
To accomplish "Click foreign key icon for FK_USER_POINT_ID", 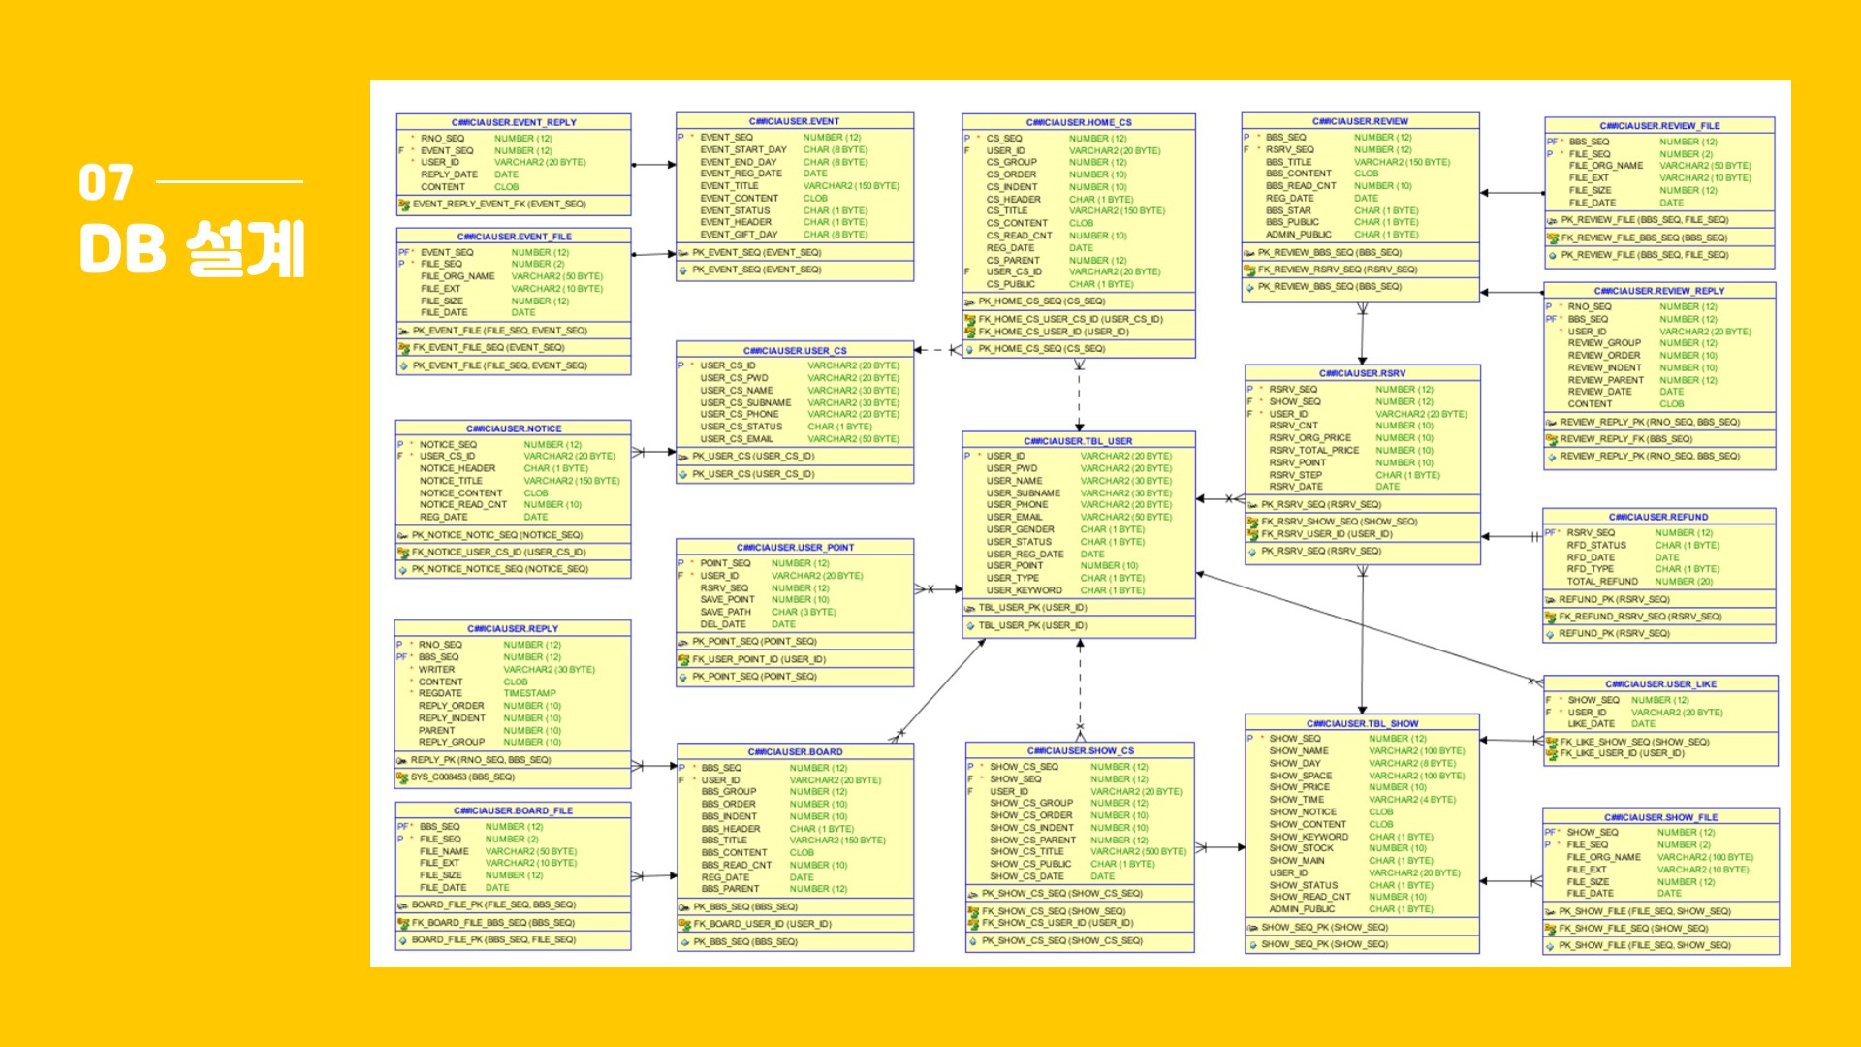I will (683, 660).
